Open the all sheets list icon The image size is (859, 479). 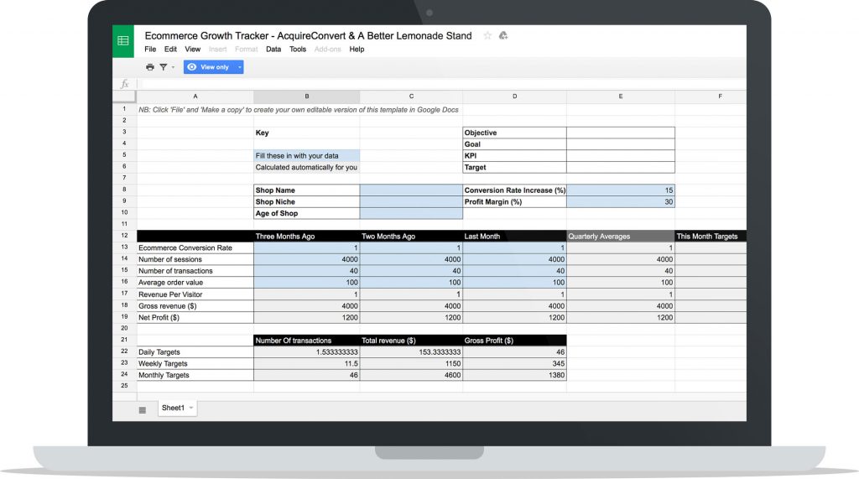[143, 410]
